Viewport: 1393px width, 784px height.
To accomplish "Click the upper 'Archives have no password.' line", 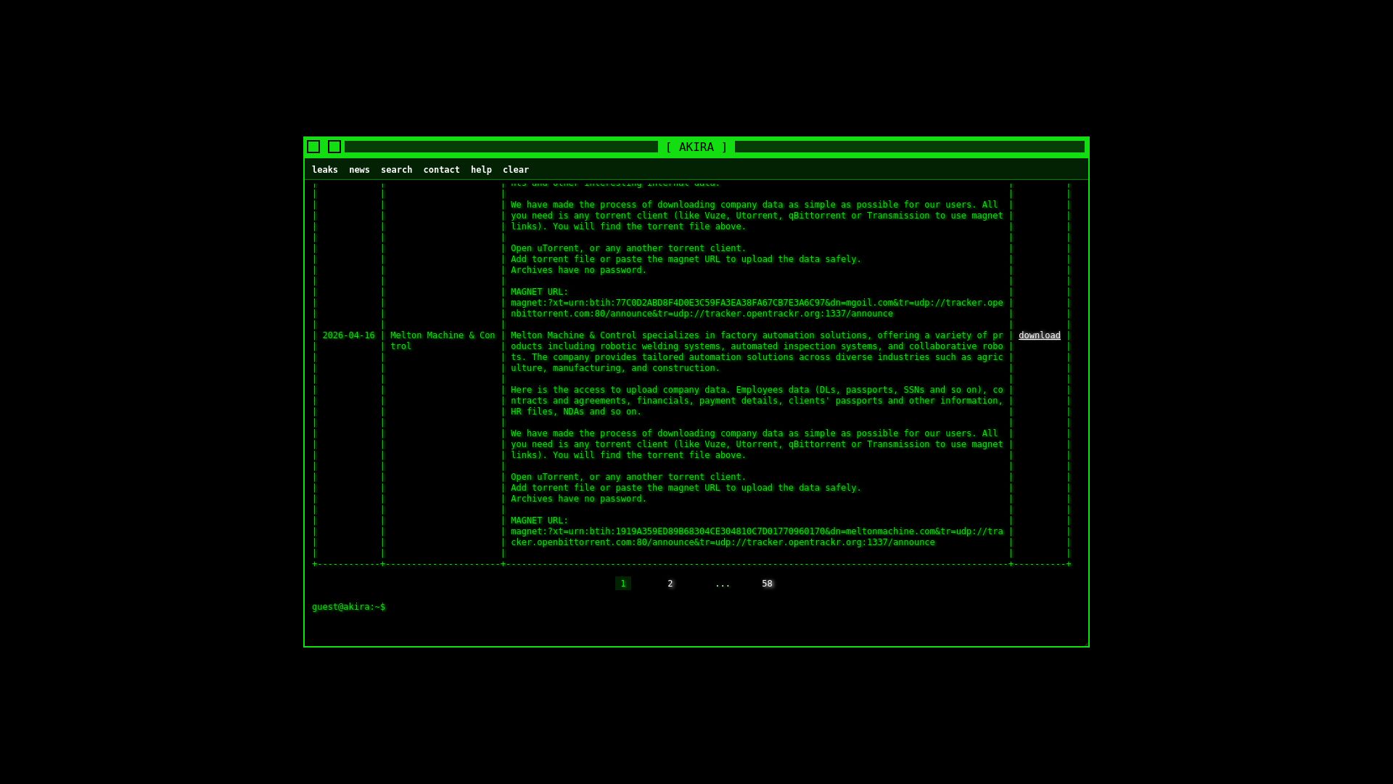I will pyautogui.click(x=578, y=270).
